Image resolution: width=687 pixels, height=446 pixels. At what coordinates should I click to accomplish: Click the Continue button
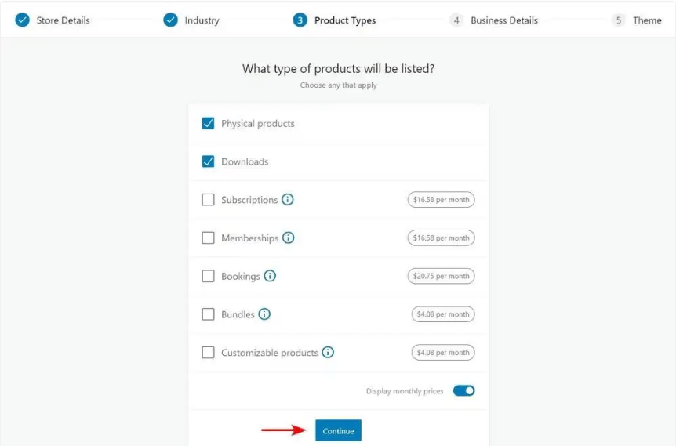[338, 430]
